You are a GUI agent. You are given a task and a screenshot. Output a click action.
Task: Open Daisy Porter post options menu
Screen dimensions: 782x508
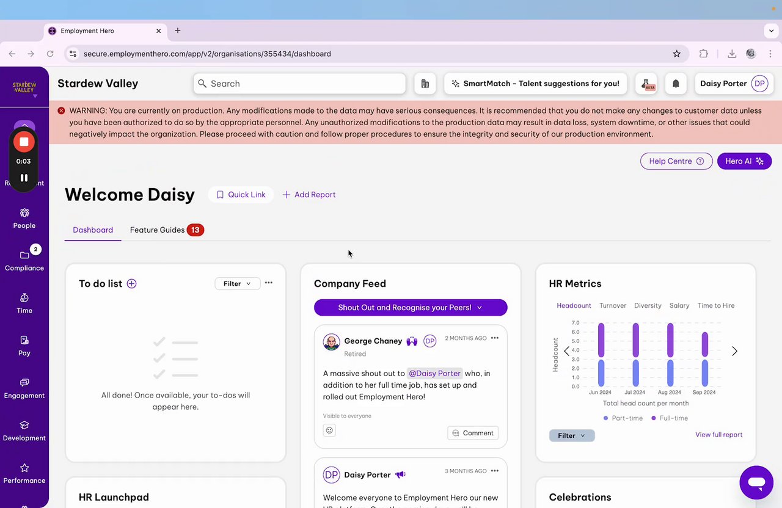pos(495,471)
